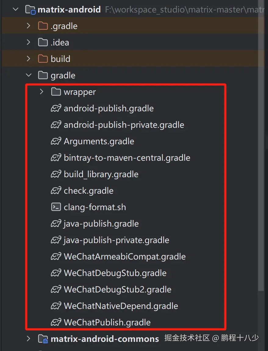Expand the .gradle folder node
The width and height of the screenshot is (268, 351).
coord(29,26)
